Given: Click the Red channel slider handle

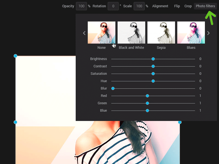Looking at the screenshot, I should pyautogui.click(x=147, y=96).
